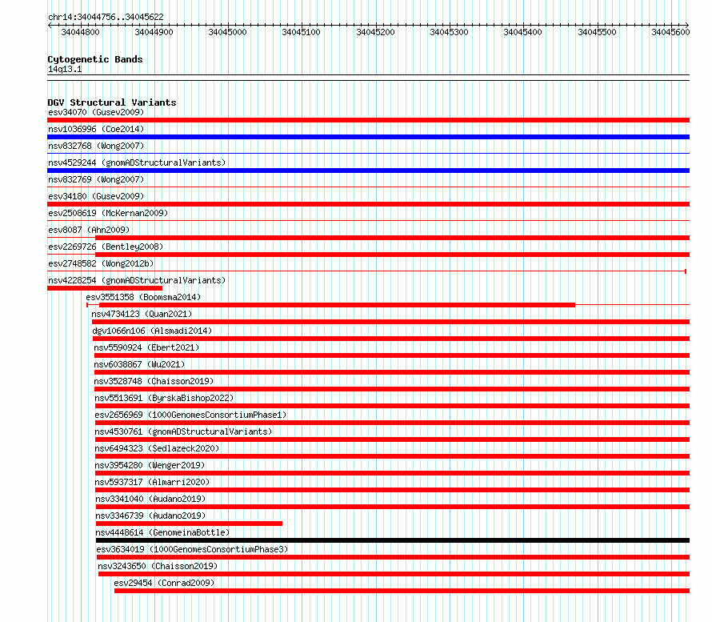This screenshot has width=712, height=622.
Task: Open the esv3551358 (Boomsma2014) label
Action: 143,297
